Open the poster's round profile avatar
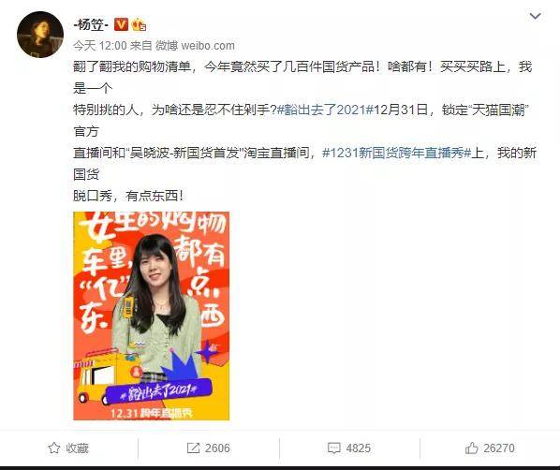Screen dimensions: 560x470 tap(40, 35)
